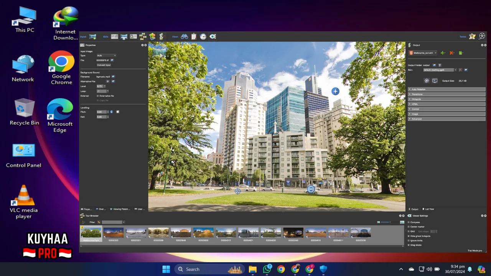Enable the Compass checkbox
491x276 pixels.
click(x=409, y=222)
